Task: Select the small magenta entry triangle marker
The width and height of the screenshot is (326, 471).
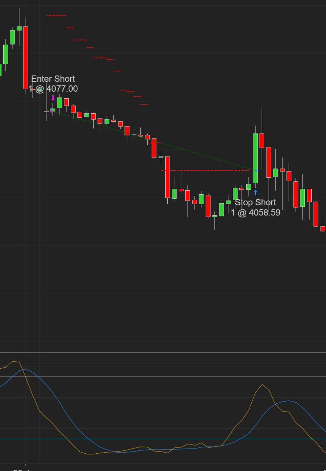Action: 52,111
